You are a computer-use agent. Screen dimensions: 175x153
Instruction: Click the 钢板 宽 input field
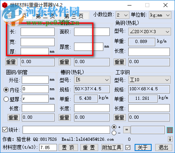click(x=38, y=42)
